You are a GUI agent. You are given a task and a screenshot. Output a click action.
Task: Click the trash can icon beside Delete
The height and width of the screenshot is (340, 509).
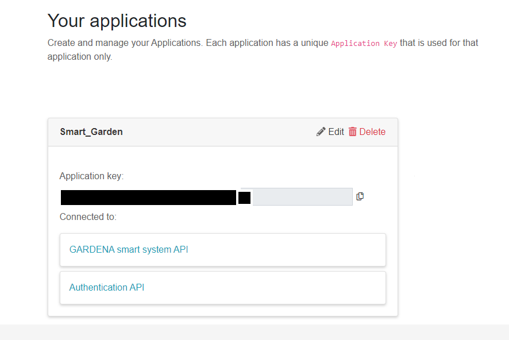(x=353, y=132)
